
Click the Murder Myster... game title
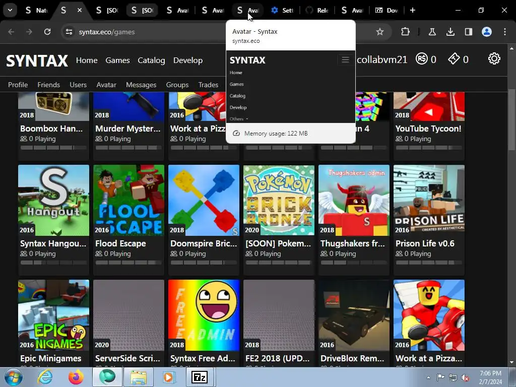[127, 128]
